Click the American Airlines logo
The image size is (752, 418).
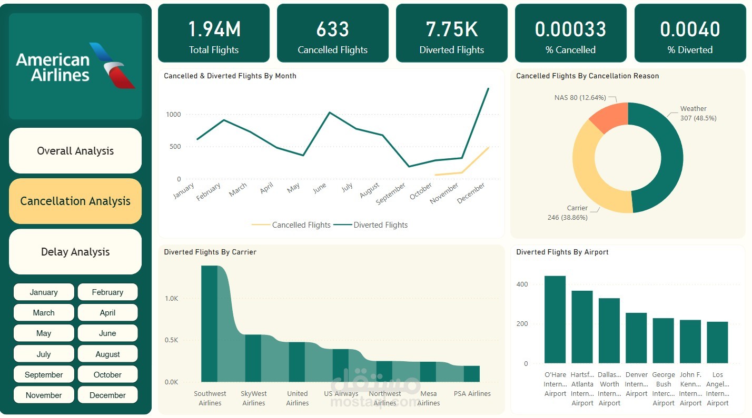coord(75,66)
